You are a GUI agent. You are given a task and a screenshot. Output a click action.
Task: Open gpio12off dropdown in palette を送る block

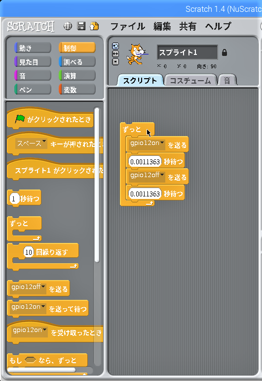pos(28,288)
